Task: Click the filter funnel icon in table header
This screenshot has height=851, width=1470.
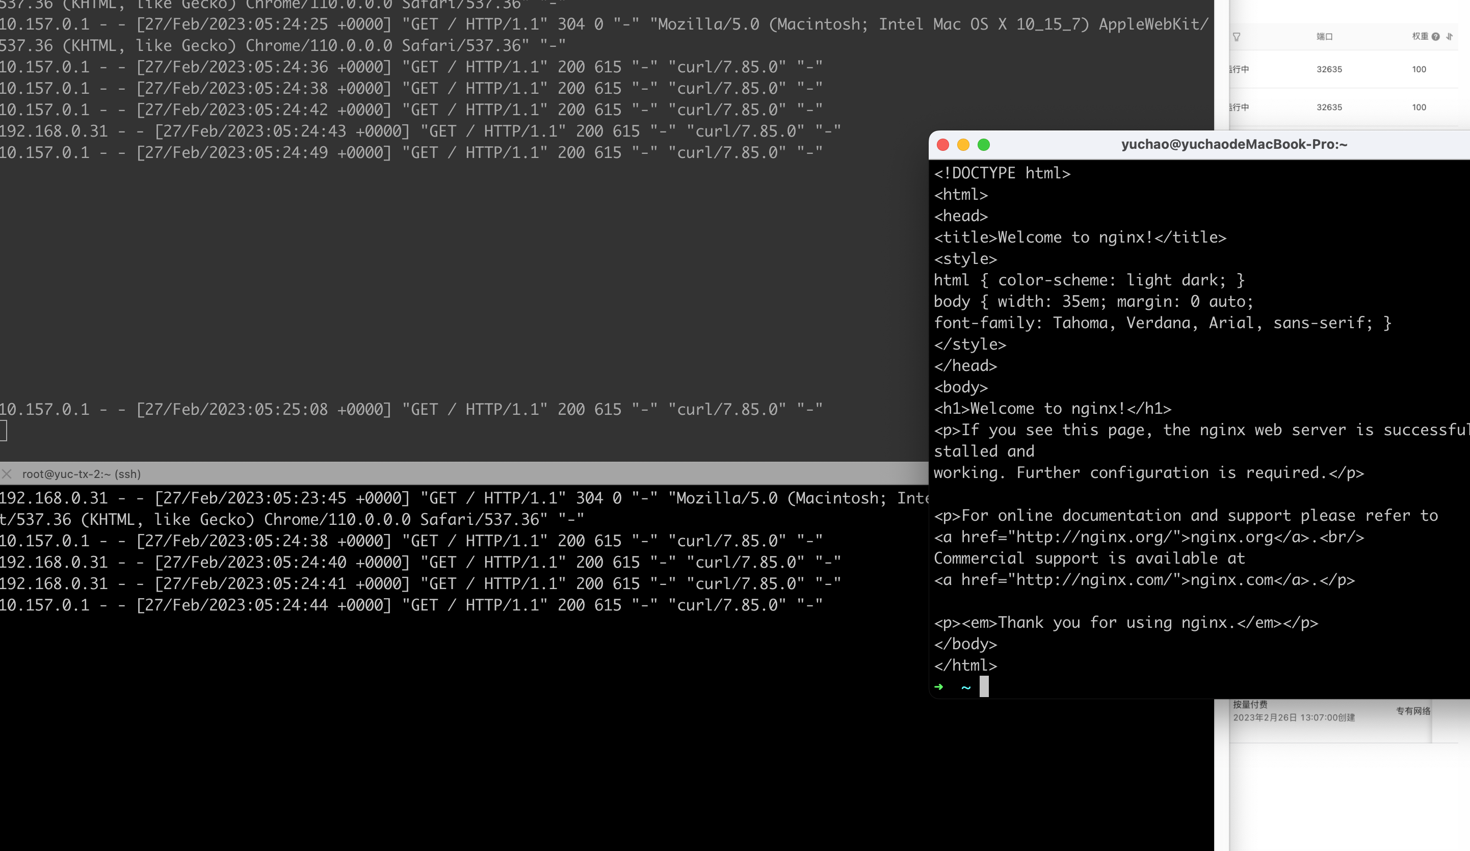Action: click(x=1236, y=37)
